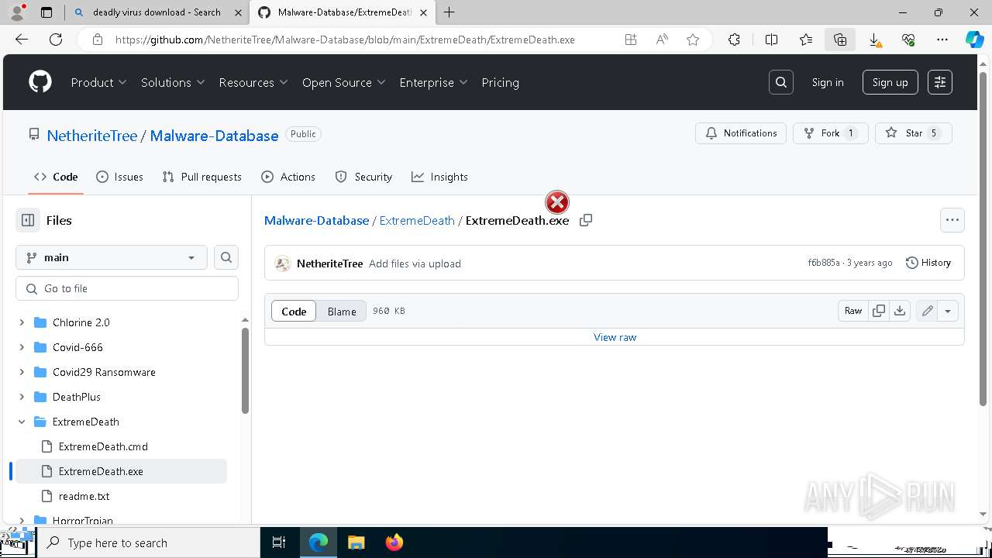Expand the Enterprise menu
The image size is (992, 558).
tap(433, 82)
